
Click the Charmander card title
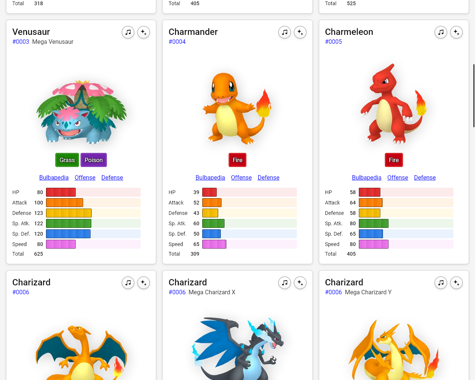pos(193,32)
